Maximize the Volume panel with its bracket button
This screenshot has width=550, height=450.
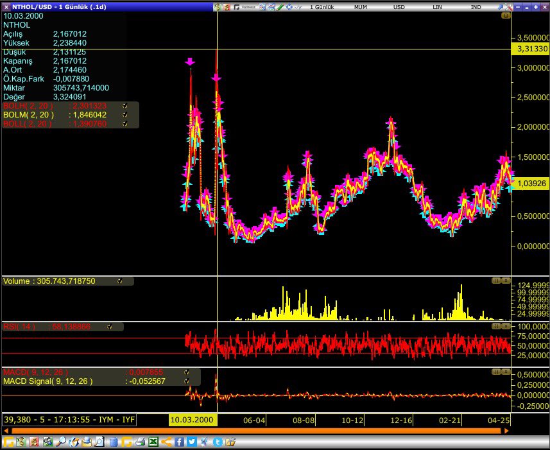pos(496,281)
